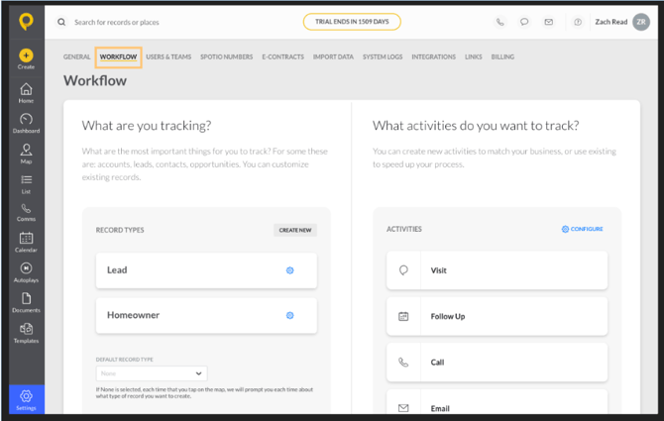This screenshot has height=421, width=664.
Task: Click the Visit activity pin icon
Action: 403,270
